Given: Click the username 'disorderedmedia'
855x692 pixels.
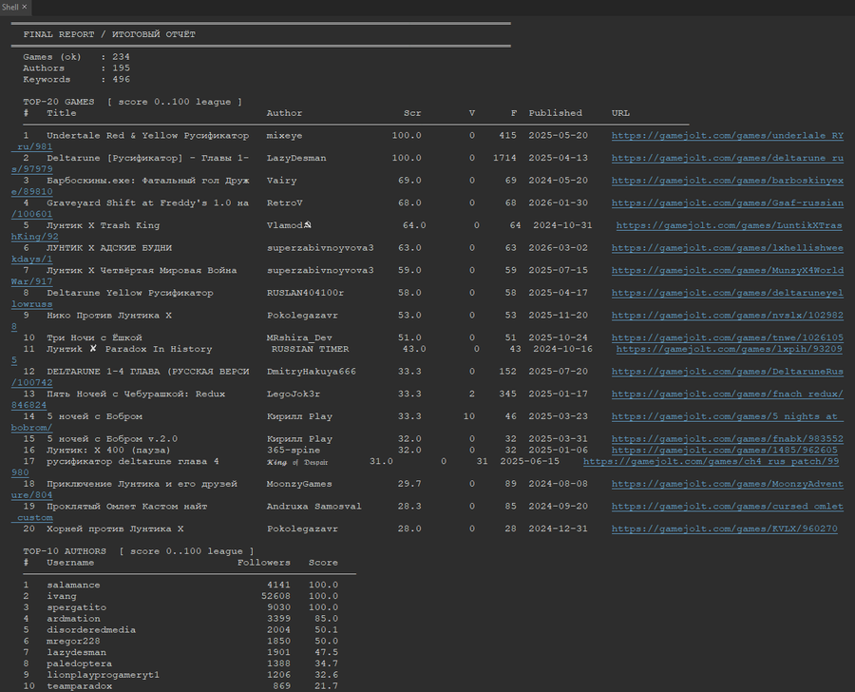Looking at the screenshot, I should point(91,630).
